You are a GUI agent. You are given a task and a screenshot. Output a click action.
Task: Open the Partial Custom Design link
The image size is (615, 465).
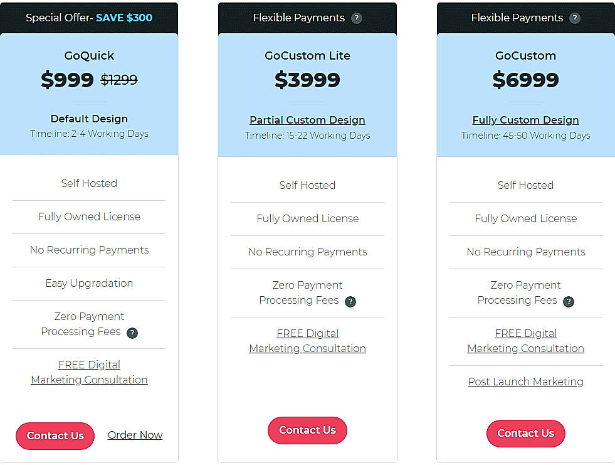click(307, 120)
